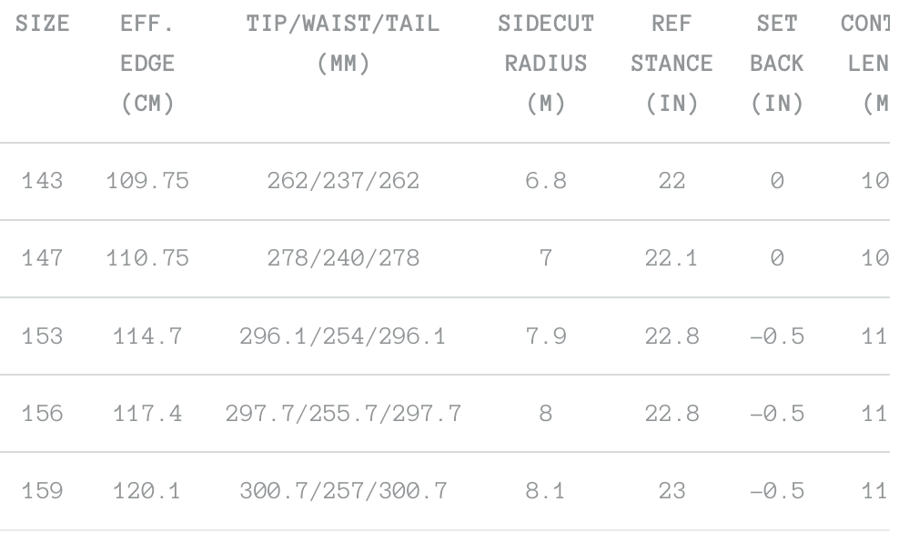Viewport: 919px width, 542px height.
Task: Click the 6.8 sidecut radius value
Action: (x=546, y=181)
